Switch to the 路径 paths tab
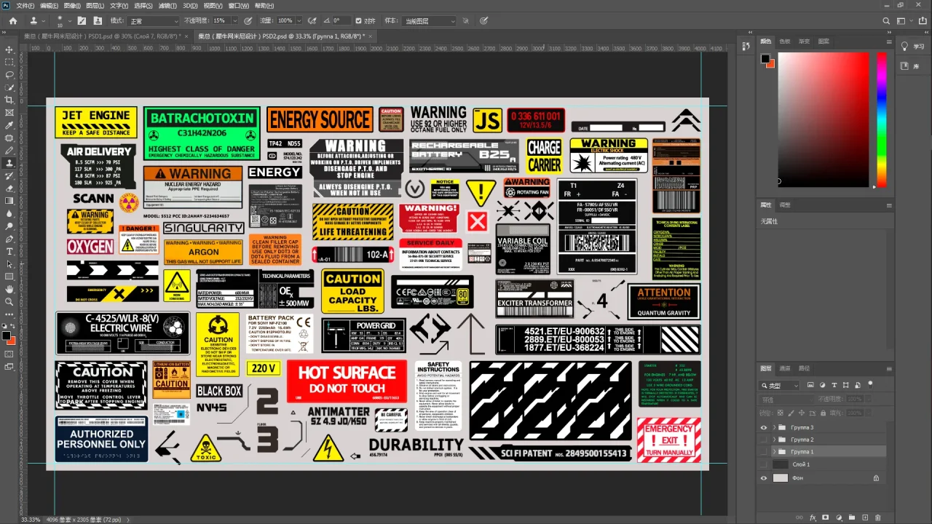Screen dimensions: 932x524 tap(804, 368)
